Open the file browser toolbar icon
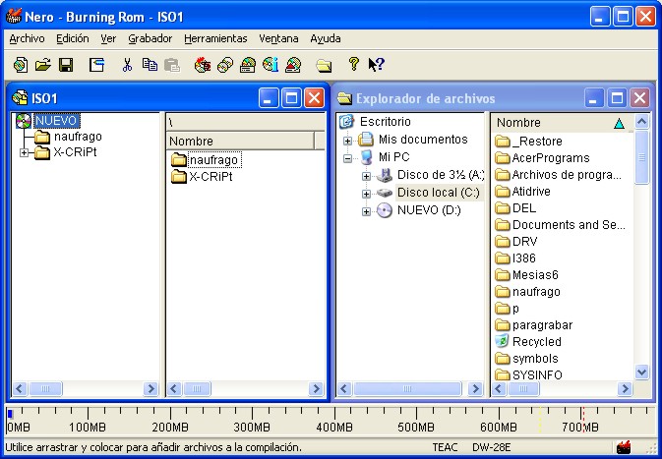Screen dimensions: 662x459 click(x=323, y=65)
